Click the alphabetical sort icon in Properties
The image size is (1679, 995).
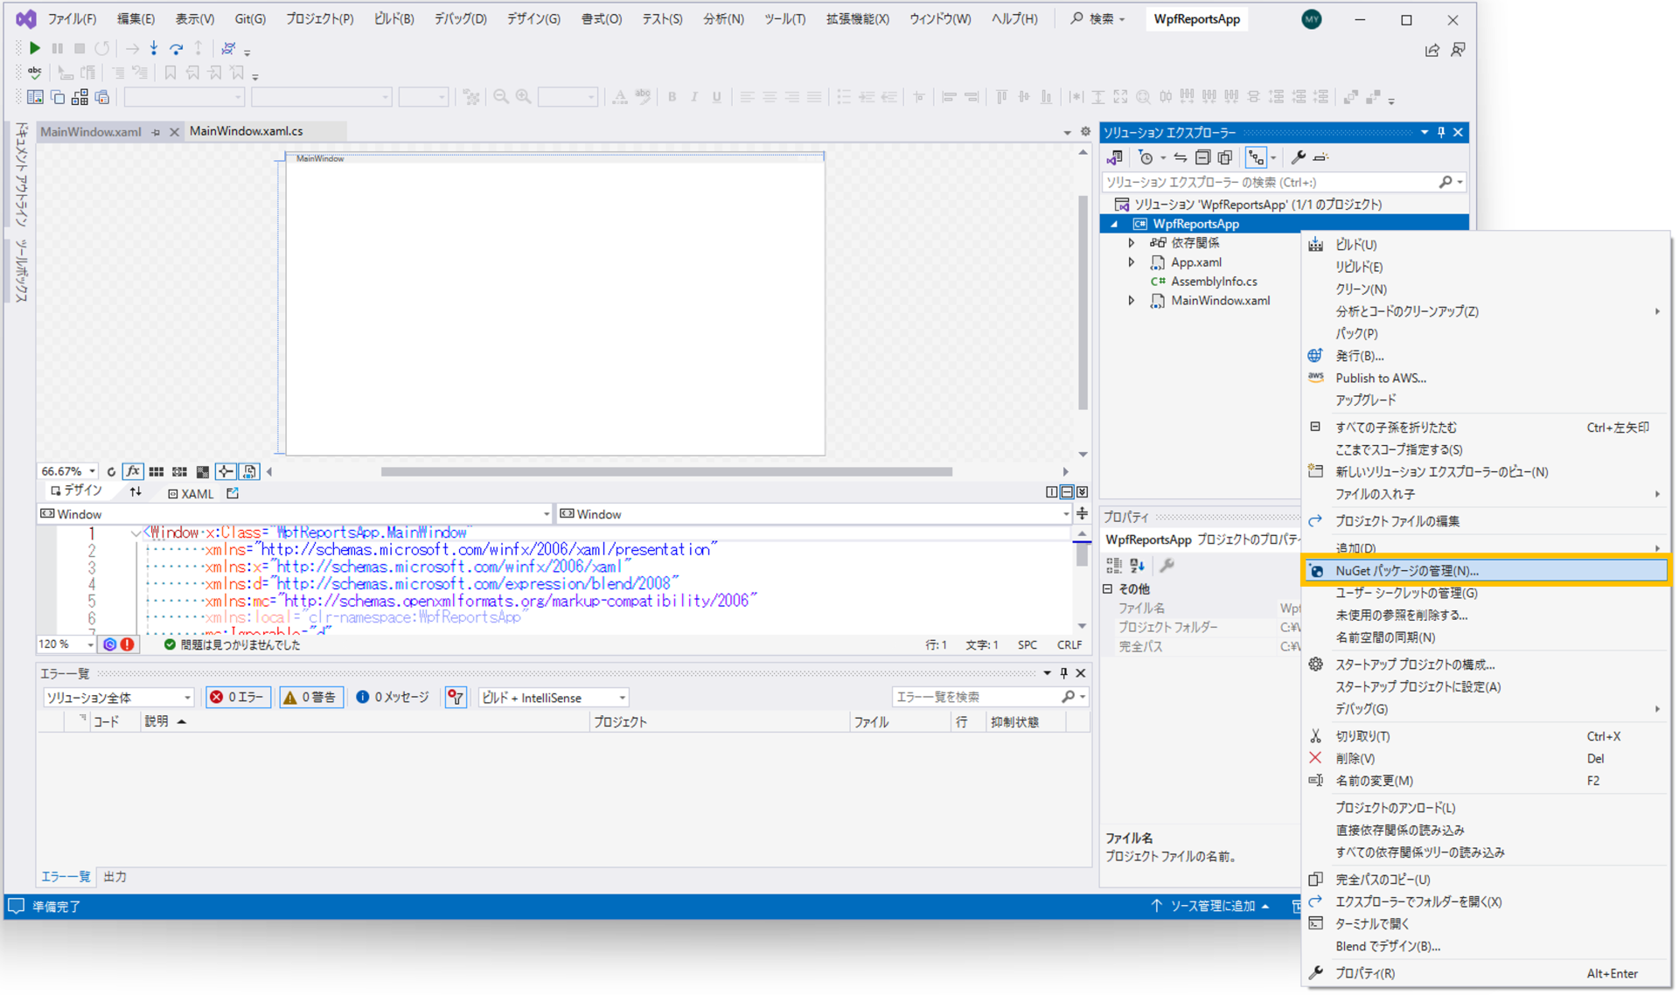tap(1137, 566)
